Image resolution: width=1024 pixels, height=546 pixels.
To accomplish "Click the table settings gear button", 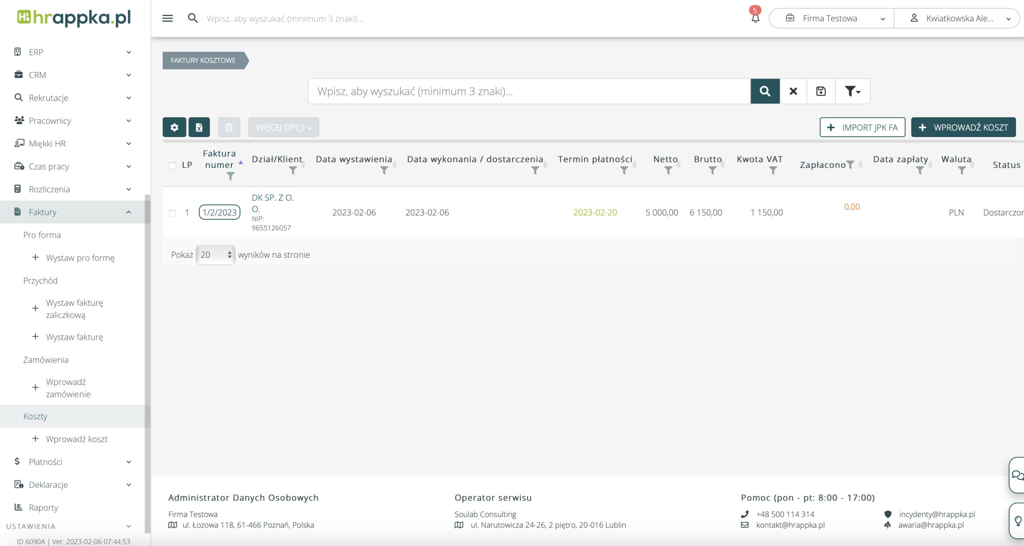I will (x=174, y=128).
